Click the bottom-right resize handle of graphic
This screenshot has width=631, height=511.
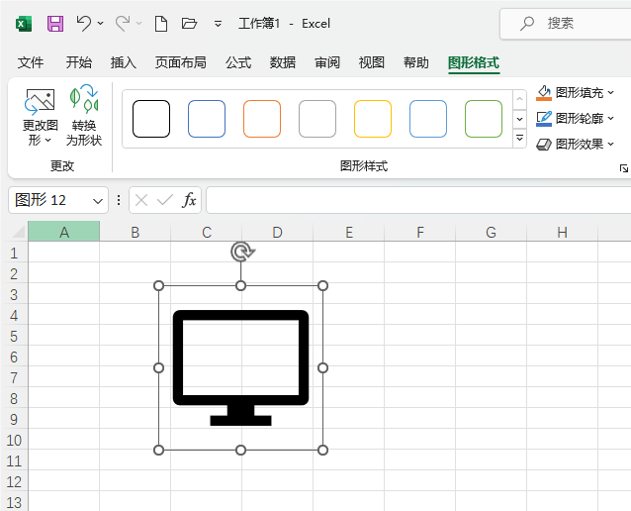(322, 450)
